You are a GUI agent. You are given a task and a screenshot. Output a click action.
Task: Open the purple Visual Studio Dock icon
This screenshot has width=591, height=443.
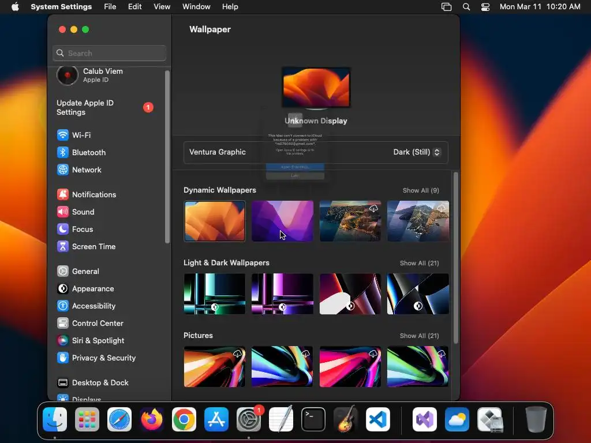425,419
